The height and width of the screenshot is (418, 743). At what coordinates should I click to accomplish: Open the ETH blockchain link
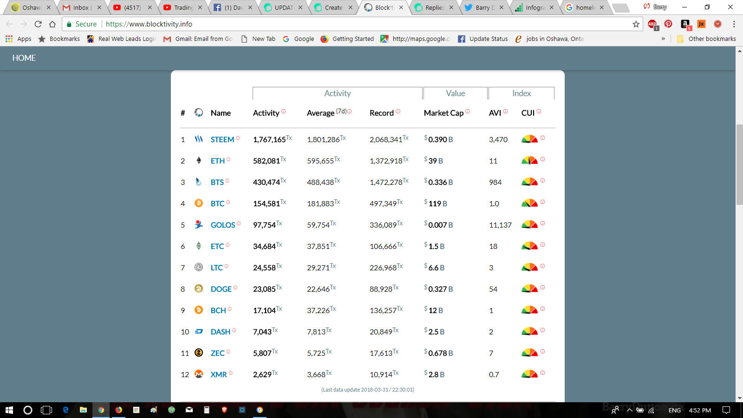(218, 161)
